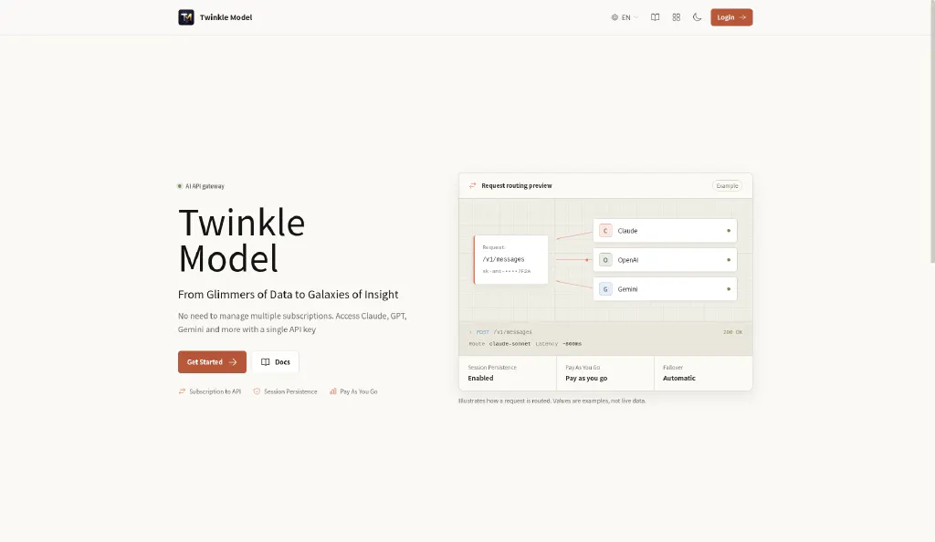Open the EN language dropdown
This screenshot has height=542, width=935.
[x=625, y=17]
